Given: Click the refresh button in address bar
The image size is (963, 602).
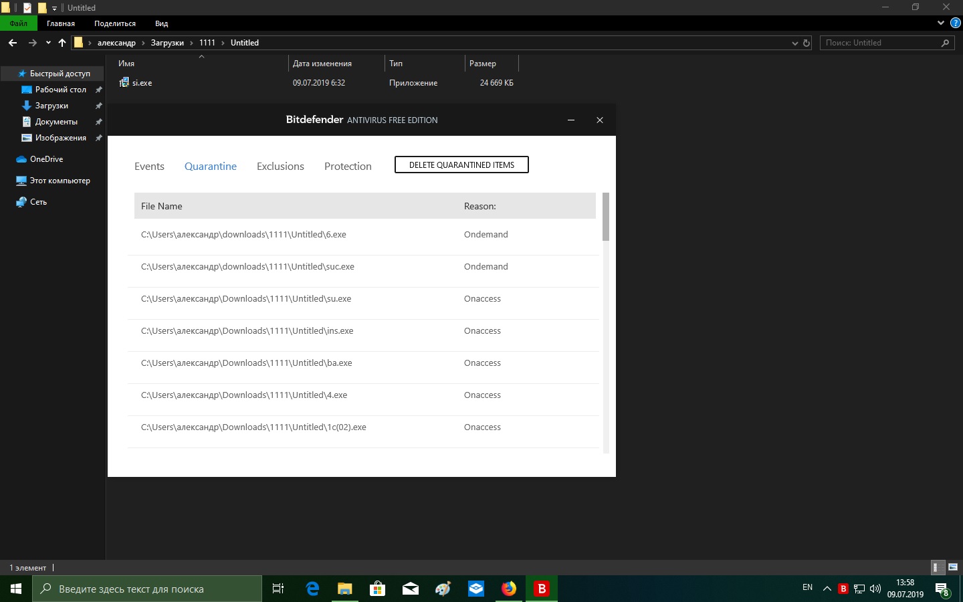Looking at the screenshot, I should coord(807,43).
